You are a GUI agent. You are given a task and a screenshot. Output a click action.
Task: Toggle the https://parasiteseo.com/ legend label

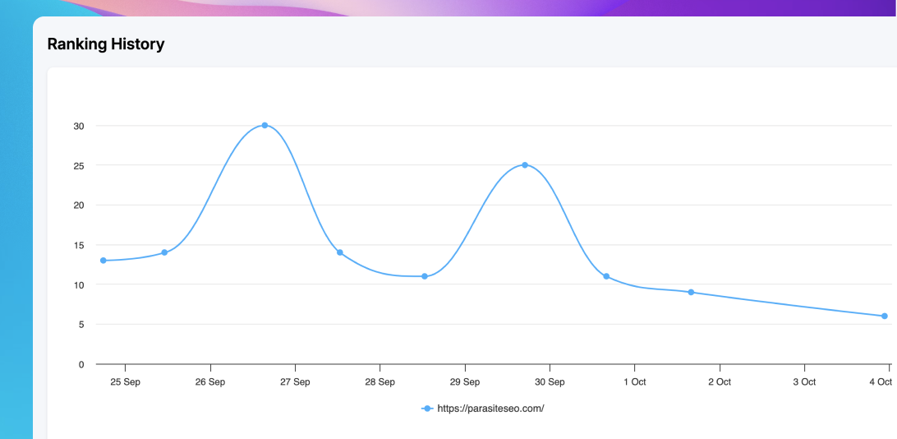point(490,408)
